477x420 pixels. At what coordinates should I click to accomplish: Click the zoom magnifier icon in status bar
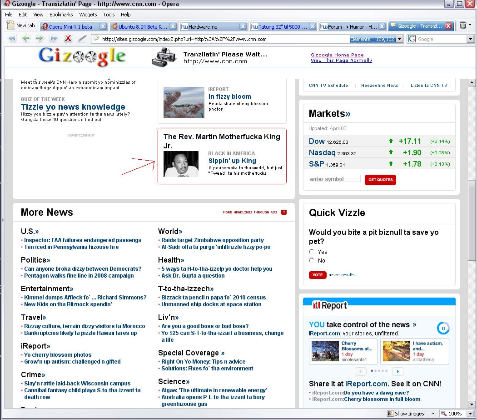tap(444, 413)
